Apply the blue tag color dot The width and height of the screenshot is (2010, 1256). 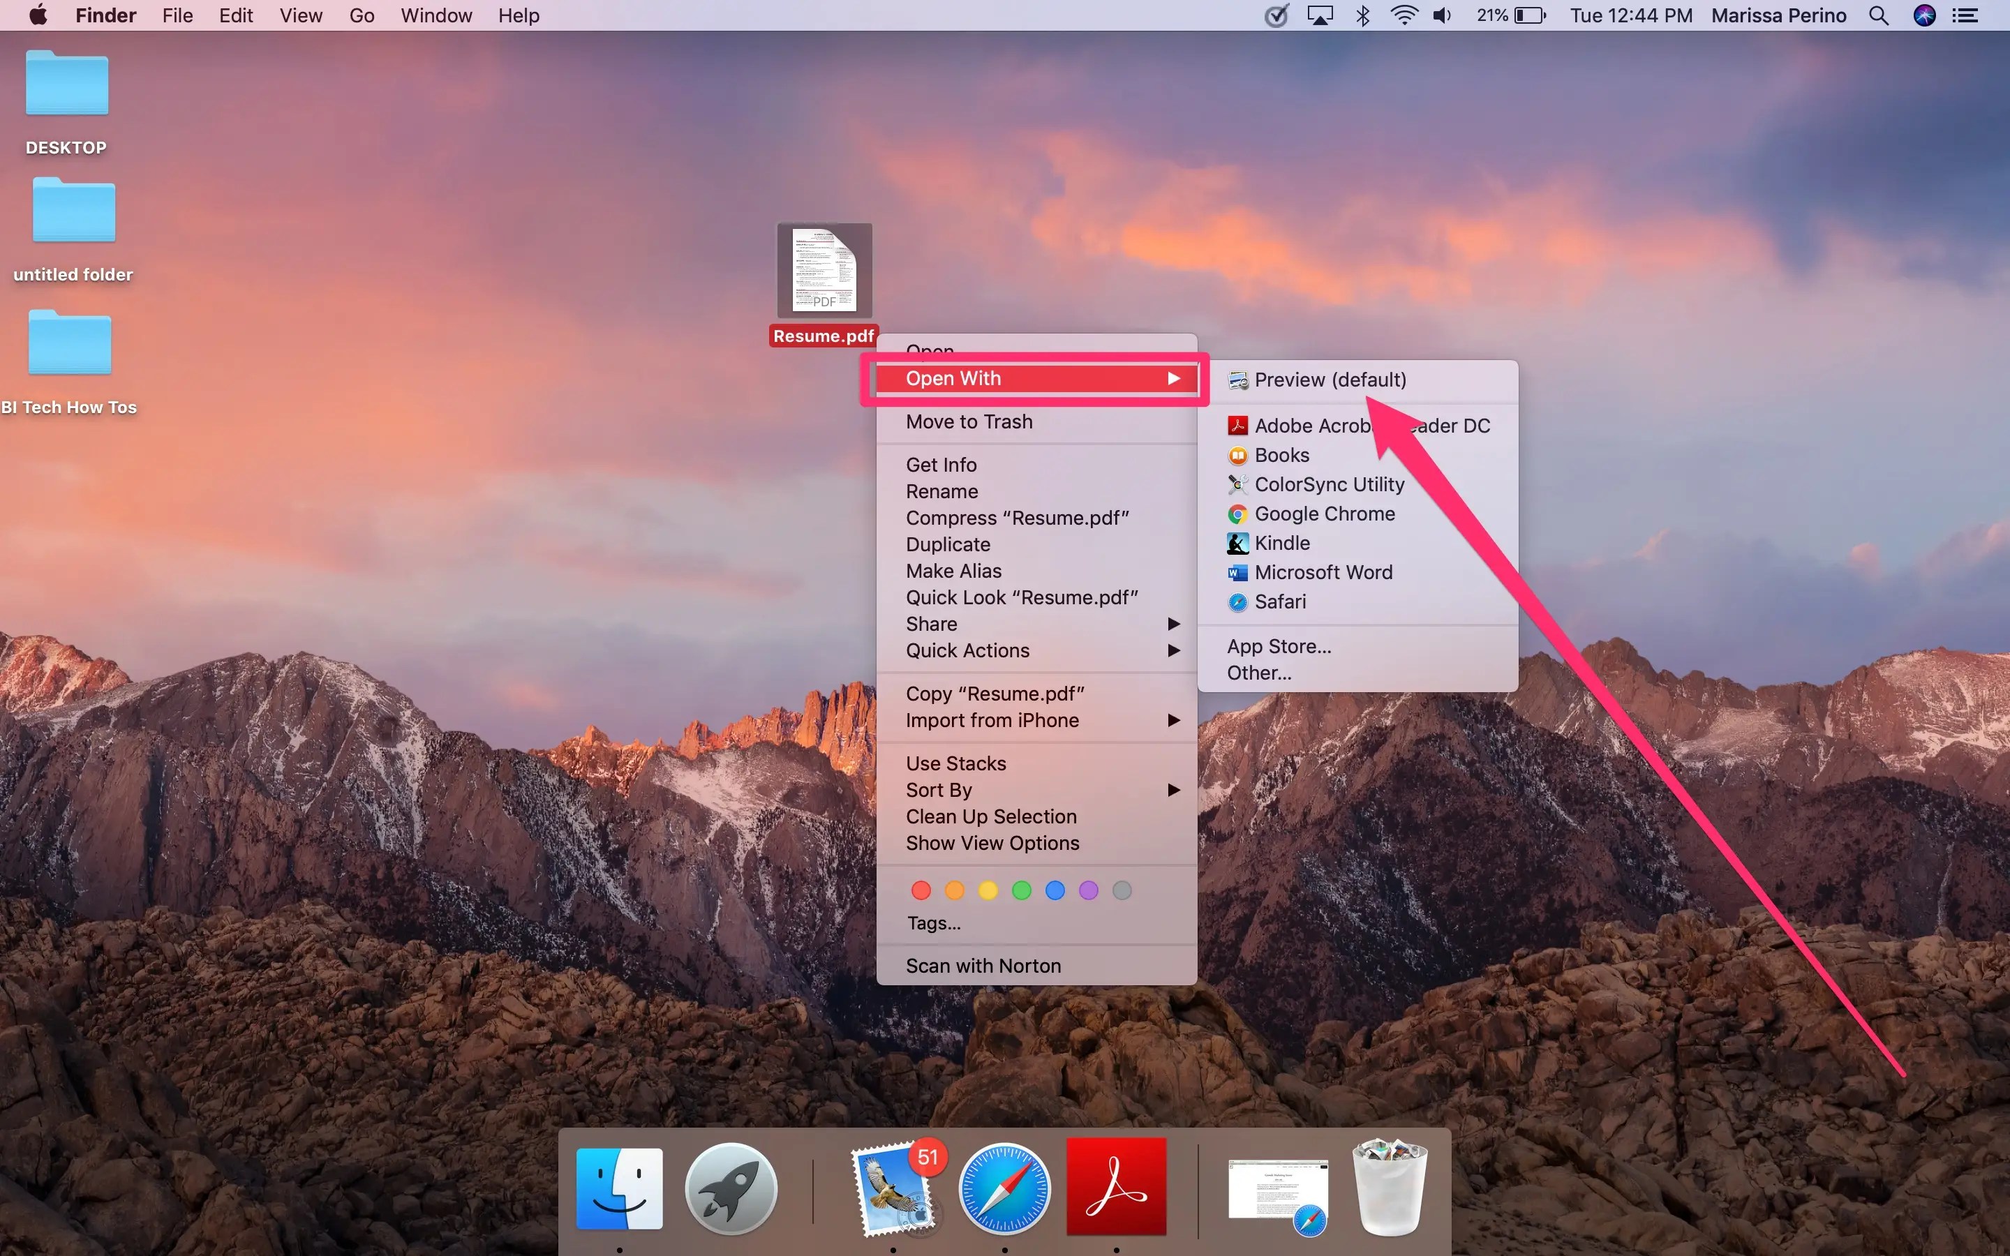coord(1055,890)
